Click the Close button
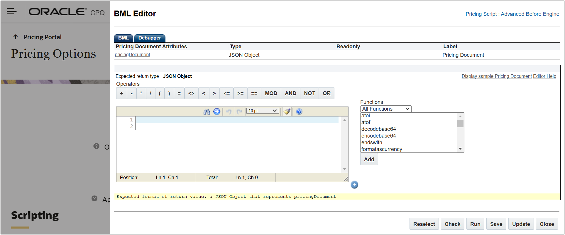The image size is (565, 235). [x=547, y=224]
